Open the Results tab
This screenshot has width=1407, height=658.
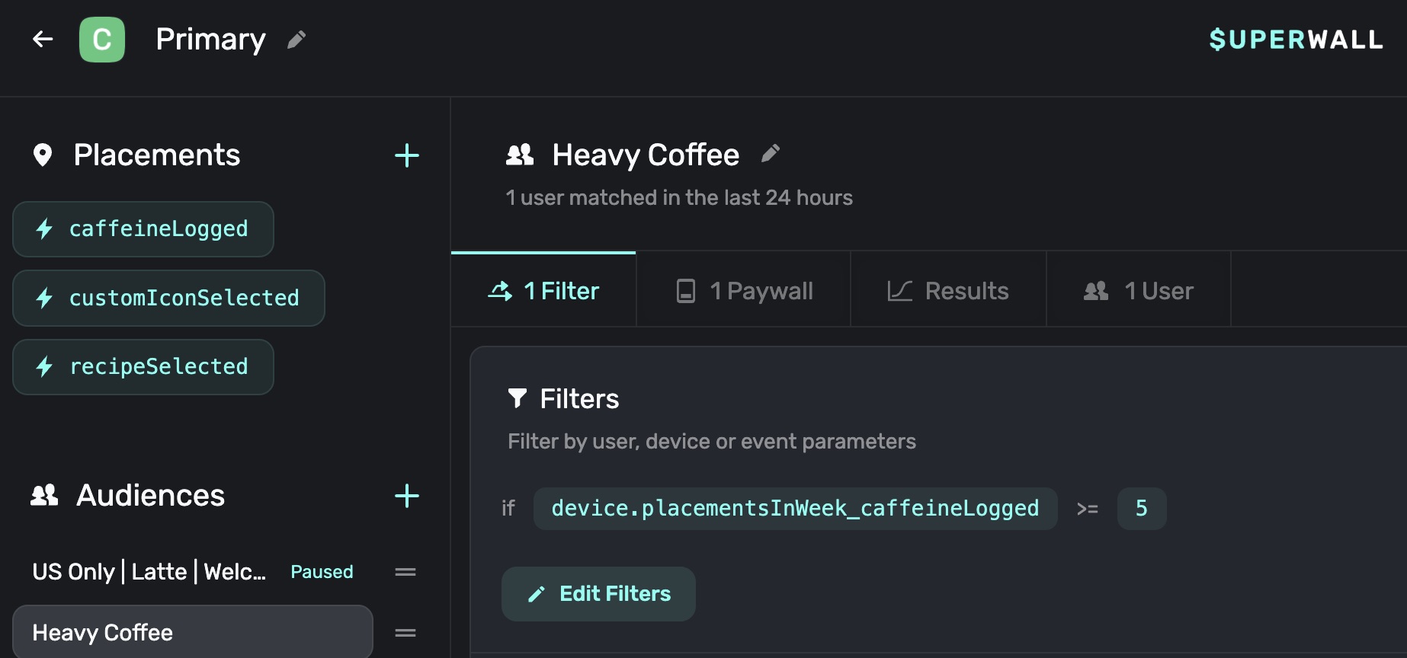[x=948, y=291]
